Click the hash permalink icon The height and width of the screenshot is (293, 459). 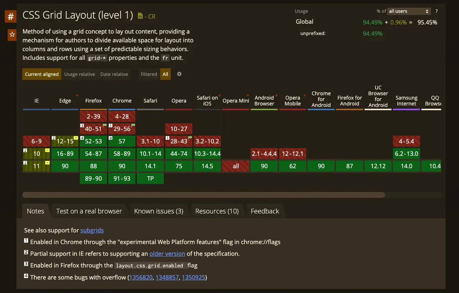coord(11,16)
